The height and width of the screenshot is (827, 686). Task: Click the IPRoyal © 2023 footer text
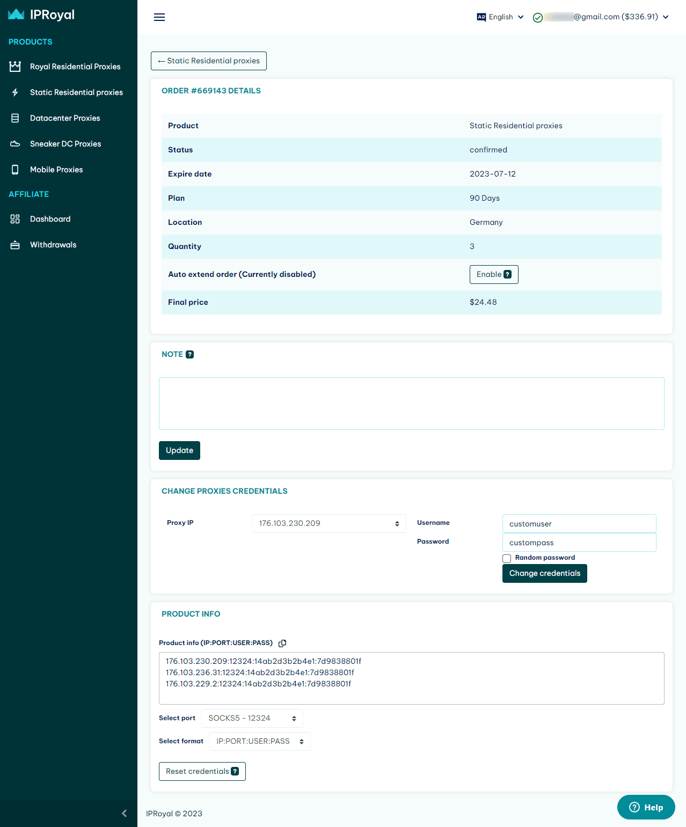coord(174,814)
